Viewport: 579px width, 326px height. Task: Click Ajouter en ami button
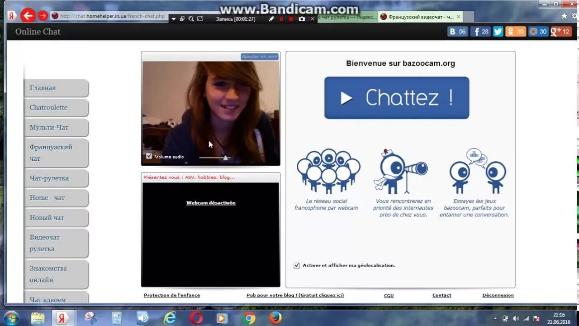pos(260,57)
